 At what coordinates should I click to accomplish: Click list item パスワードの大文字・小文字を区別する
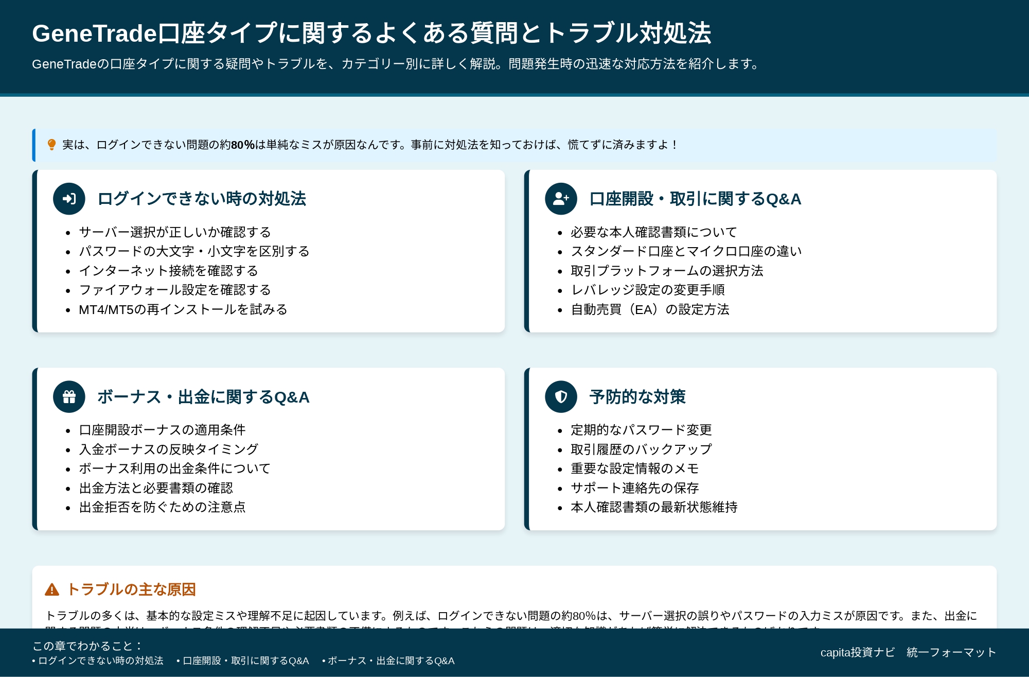point(194,251)
